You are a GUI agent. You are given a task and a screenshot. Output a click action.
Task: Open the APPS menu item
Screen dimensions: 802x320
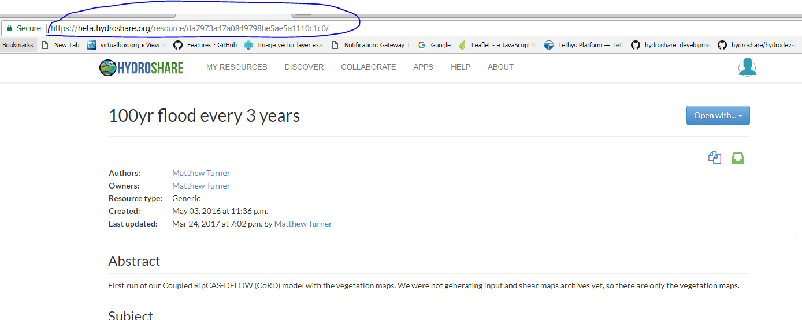pyautogui.click(x=423, y=67)
